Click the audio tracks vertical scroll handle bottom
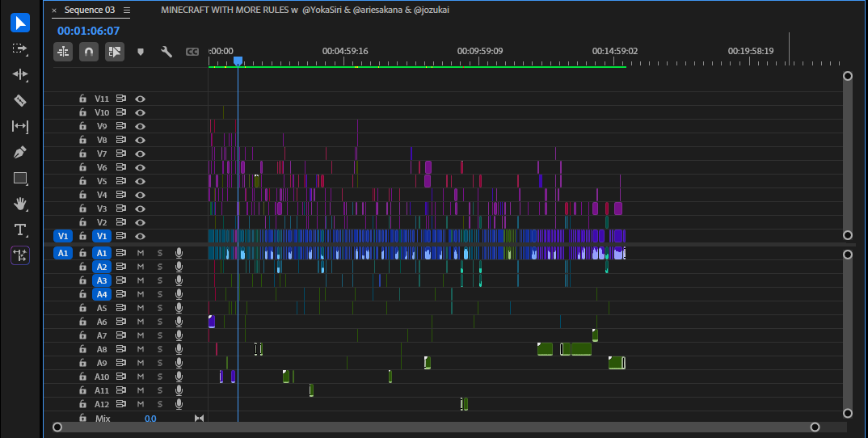Viewport: 868px width, 438px height. (x=848, y=413)
